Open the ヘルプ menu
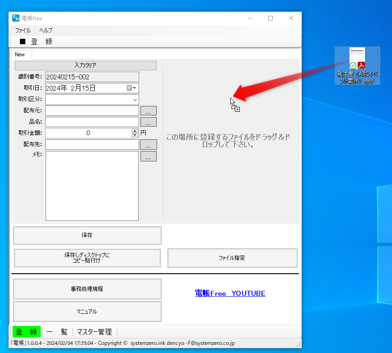Screen dimensions: 392x353 [45, 30]
